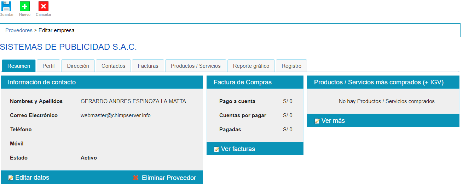Click the webmaster@chimpserver.info email address
This screenshot has height=186, width=463.
coord(115,115)
